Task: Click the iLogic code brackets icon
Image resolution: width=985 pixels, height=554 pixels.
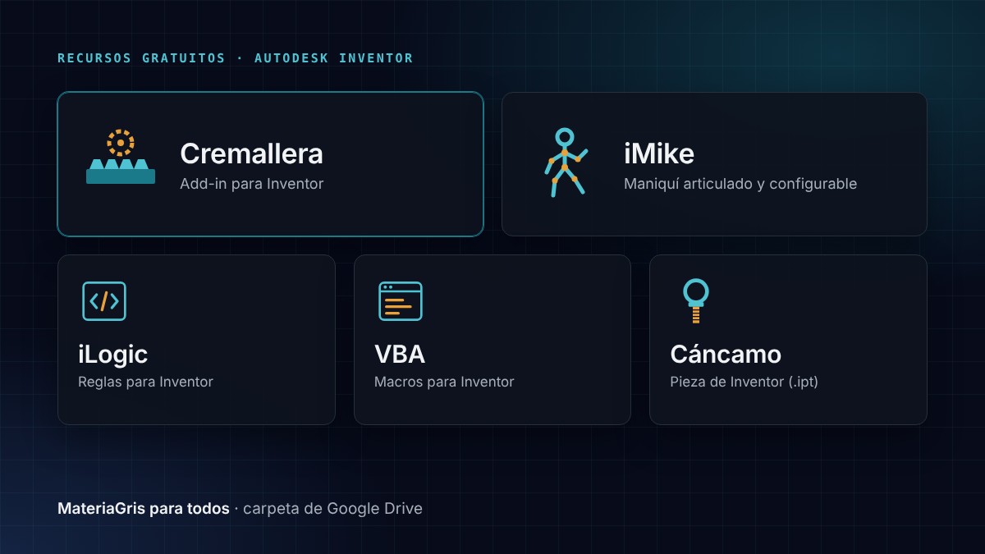Action: tap(104, 301)
